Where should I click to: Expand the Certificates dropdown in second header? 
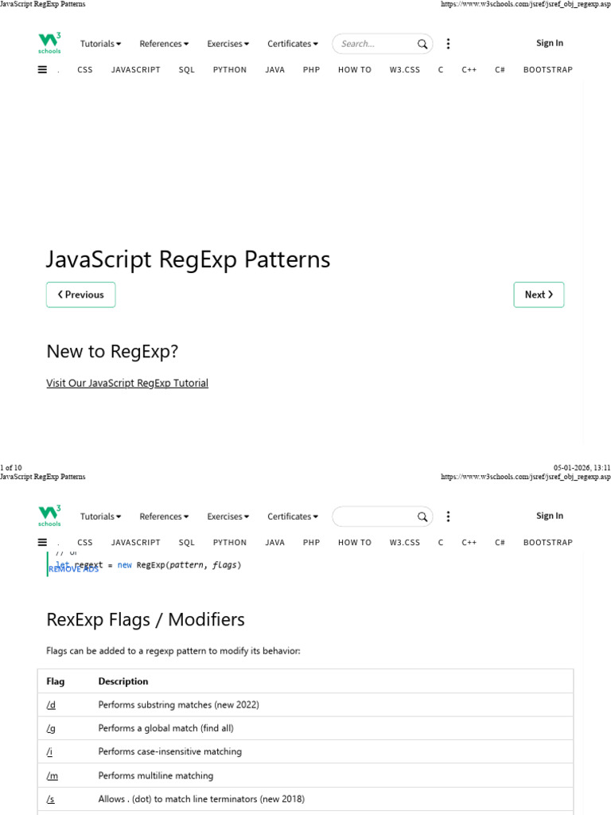293,516
